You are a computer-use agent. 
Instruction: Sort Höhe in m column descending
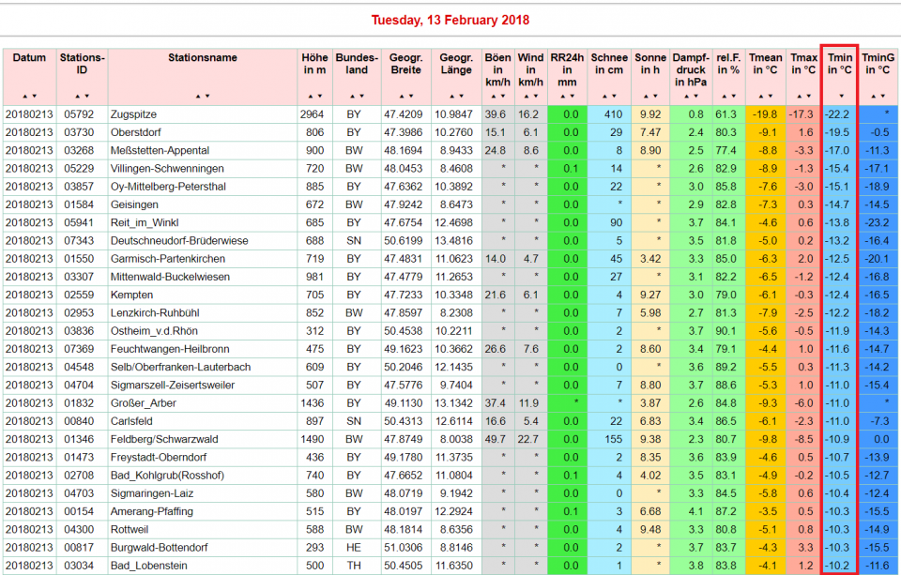[x=319, y=97]
